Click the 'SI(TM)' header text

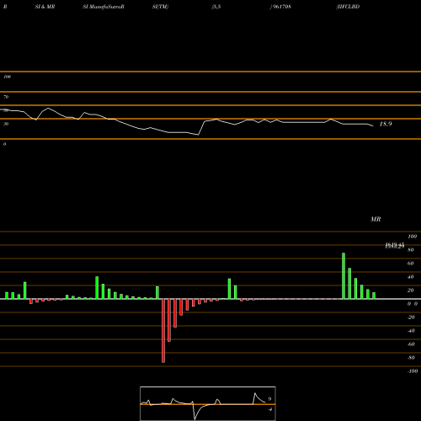click(160, 7)
